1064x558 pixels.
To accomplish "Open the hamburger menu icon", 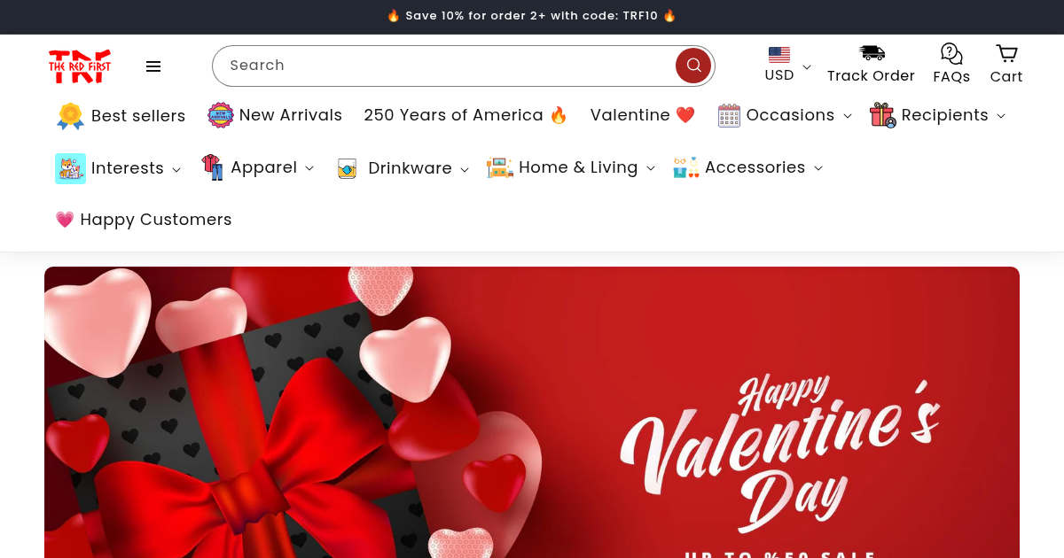I will pyautogui.click(x=153, y=66).
